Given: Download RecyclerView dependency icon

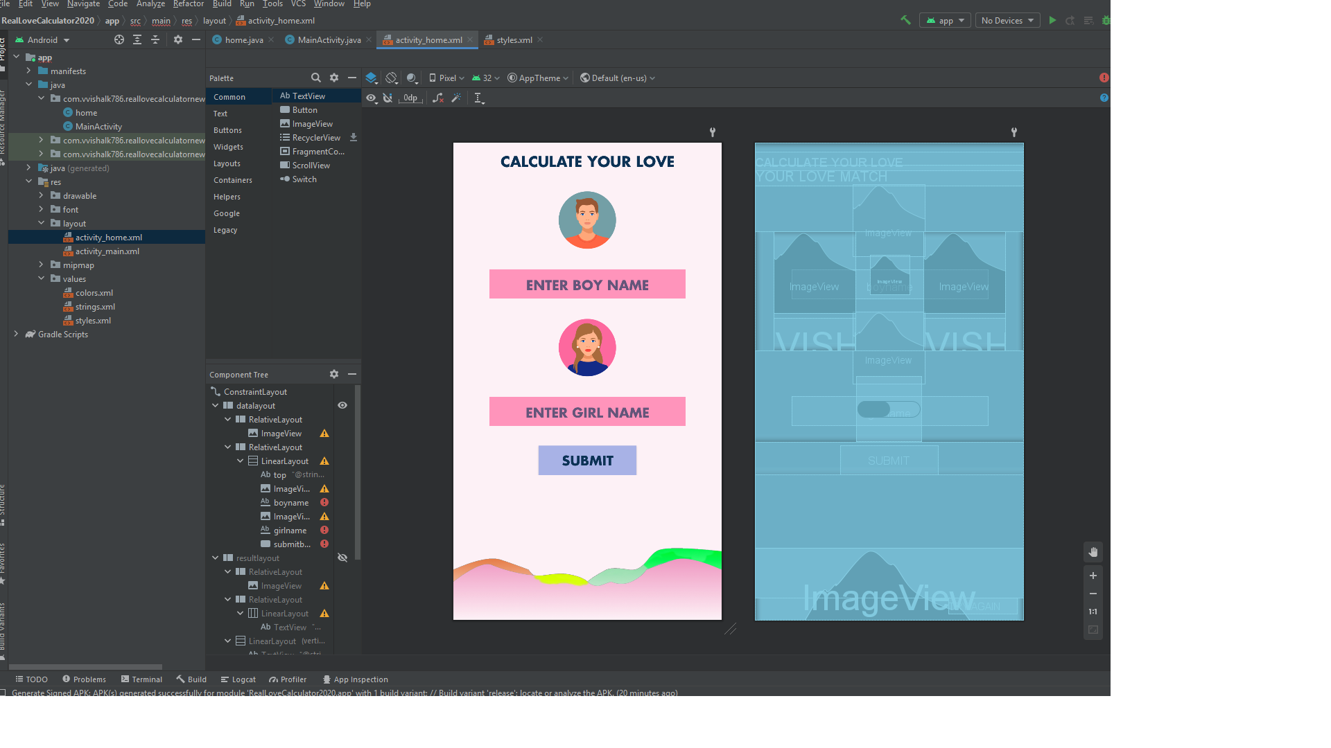Looking at the screenshot, I should click(354, 137).
